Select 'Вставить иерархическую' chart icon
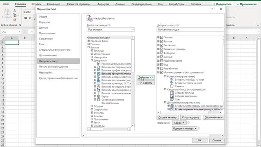 (99, 77)
